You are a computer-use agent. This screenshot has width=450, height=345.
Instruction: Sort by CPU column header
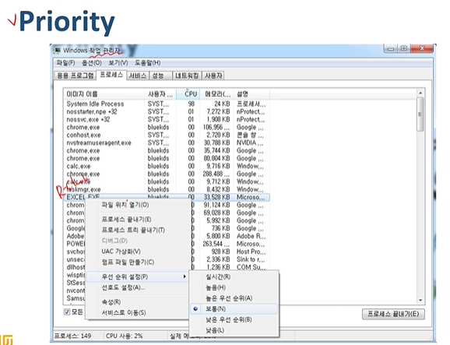(x=188, y=94)
